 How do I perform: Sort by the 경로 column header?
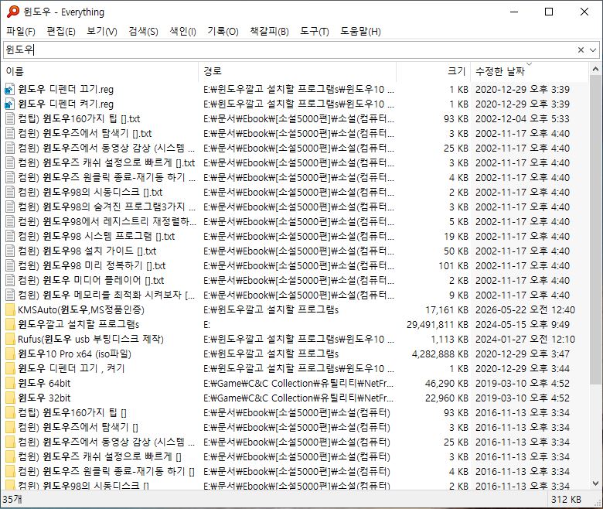tap(298, 71)
